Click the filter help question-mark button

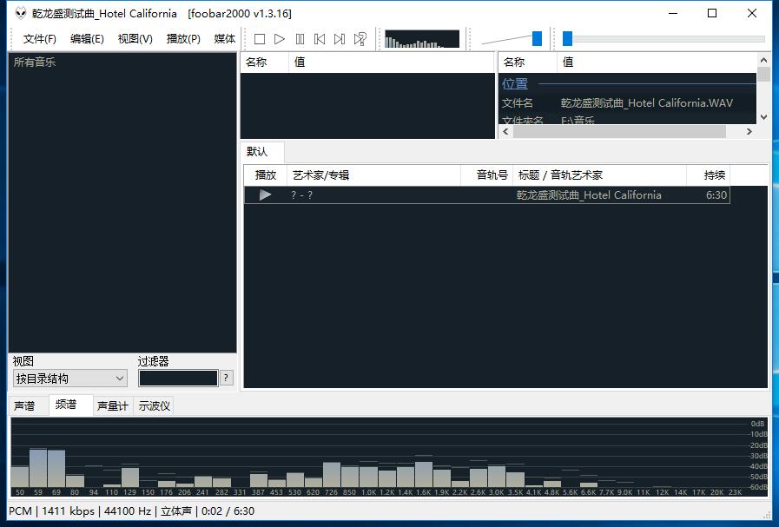tap(227, 378)
